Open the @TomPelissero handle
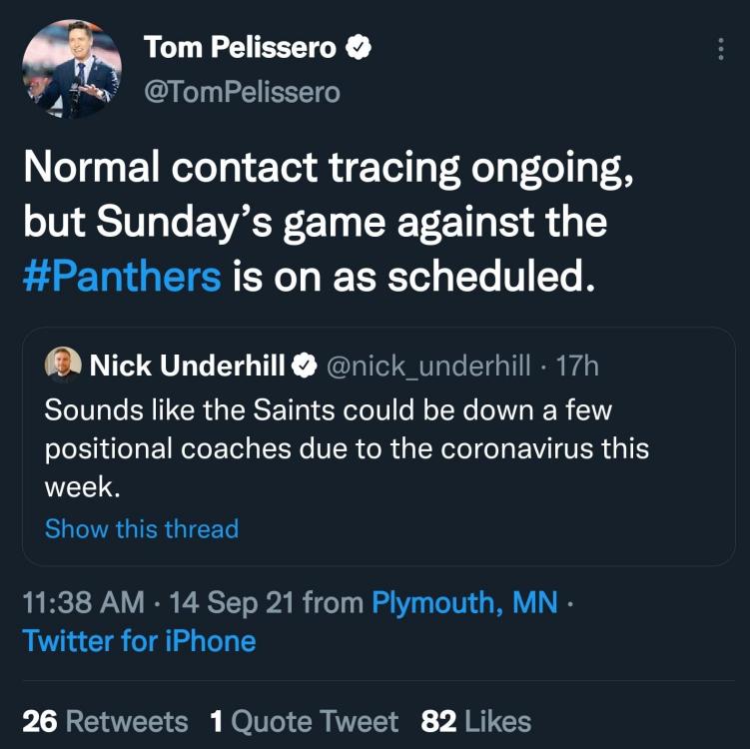 242,92
